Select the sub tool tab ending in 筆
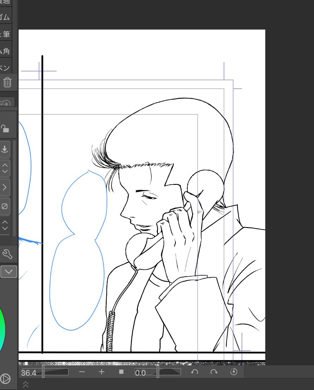The height and width of the screenshot is (390, 314). pyautogui.click(x=6, y=34)
